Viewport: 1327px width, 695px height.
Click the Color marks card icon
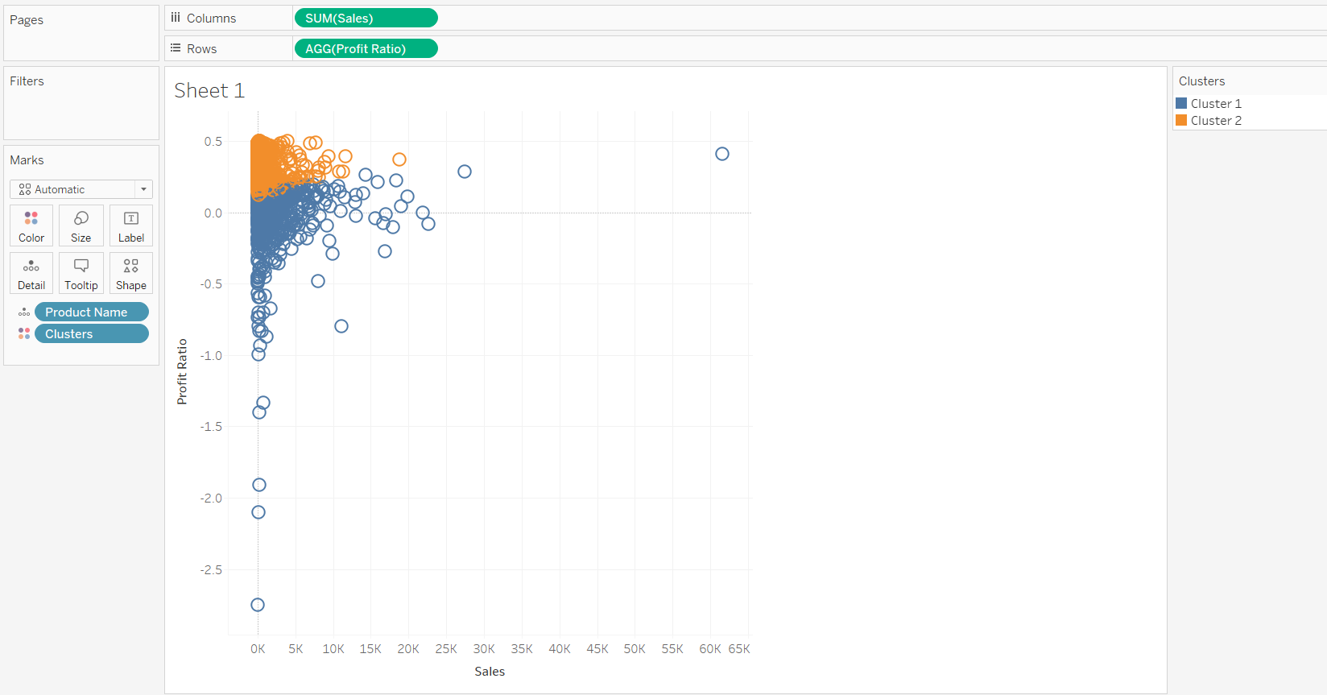[31, 225]
